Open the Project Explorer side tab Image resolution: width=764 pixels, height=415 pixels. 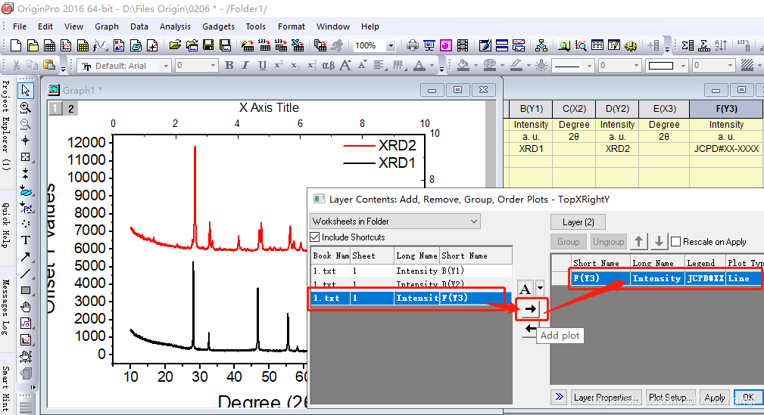pyautogui.click(x=6, y=125)
